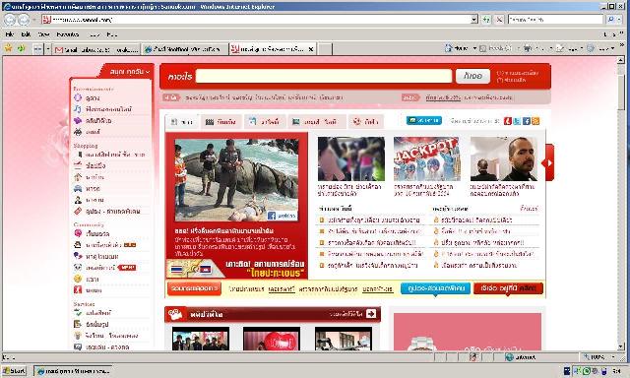Click the Facebook share icon

[527, 121]
